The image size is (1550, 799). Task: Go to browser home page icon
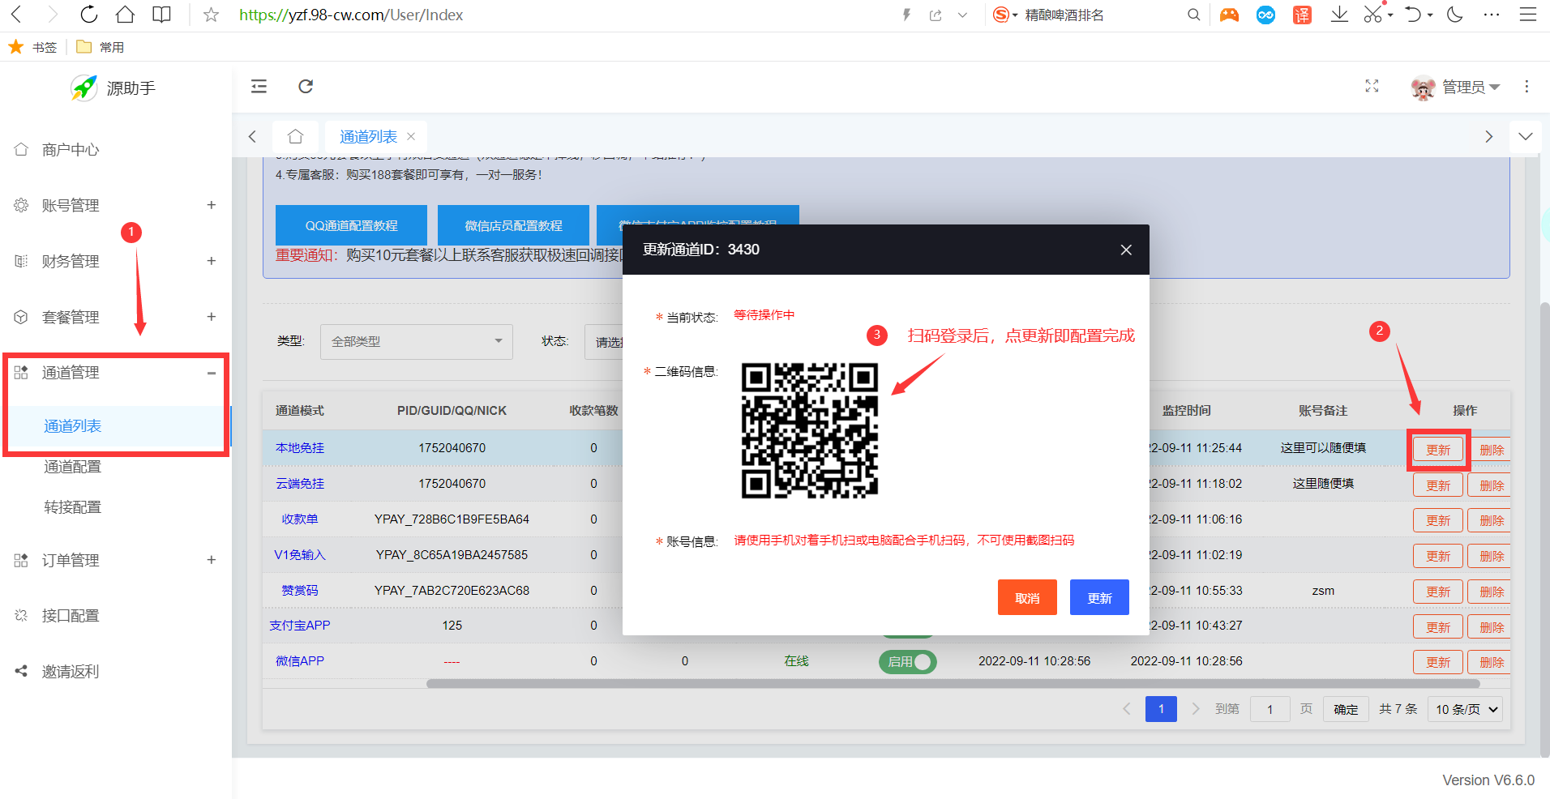tap(125, 15)
